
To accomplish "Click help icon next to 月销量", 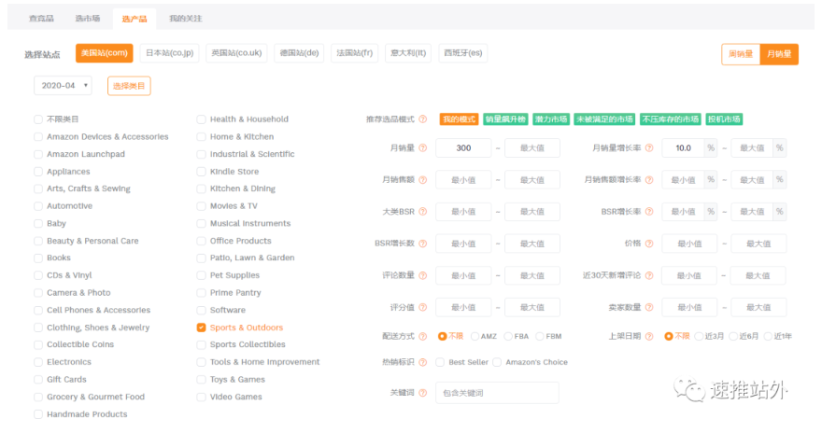I will click(x=423, y=148).
